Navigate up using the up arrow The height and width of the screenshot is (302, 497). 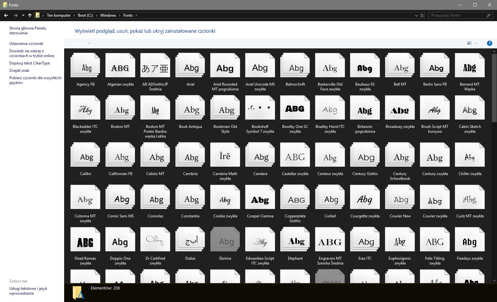tap(29, 15)
